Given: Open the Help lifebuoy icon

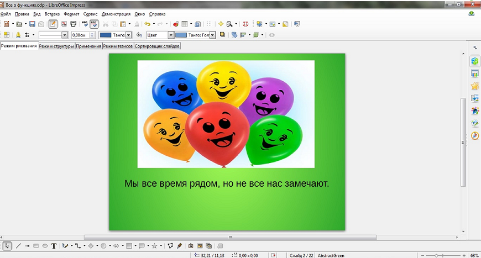Looking at the screenshot, I should click(246, 24).
